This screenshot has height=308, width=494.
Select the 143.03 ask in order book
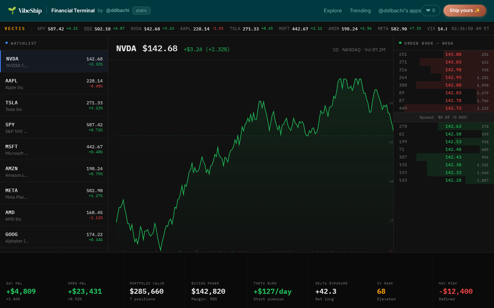[444, 62]
